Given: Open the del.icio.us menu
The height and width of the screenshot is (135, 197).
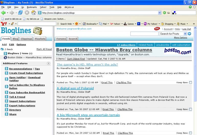Looking at the screenshot, I should [69, 7].
